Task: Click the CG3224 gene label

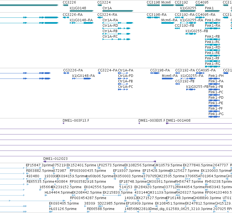Action: click(x=104, y=2)
